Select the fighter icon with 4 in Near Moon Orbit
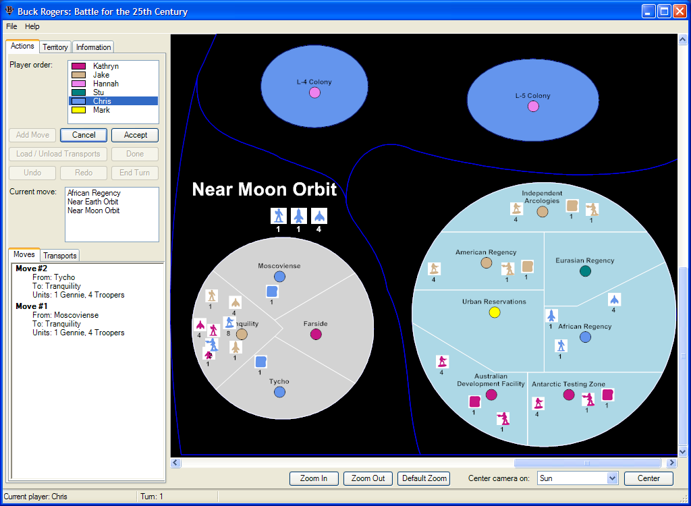 (319, 216)
